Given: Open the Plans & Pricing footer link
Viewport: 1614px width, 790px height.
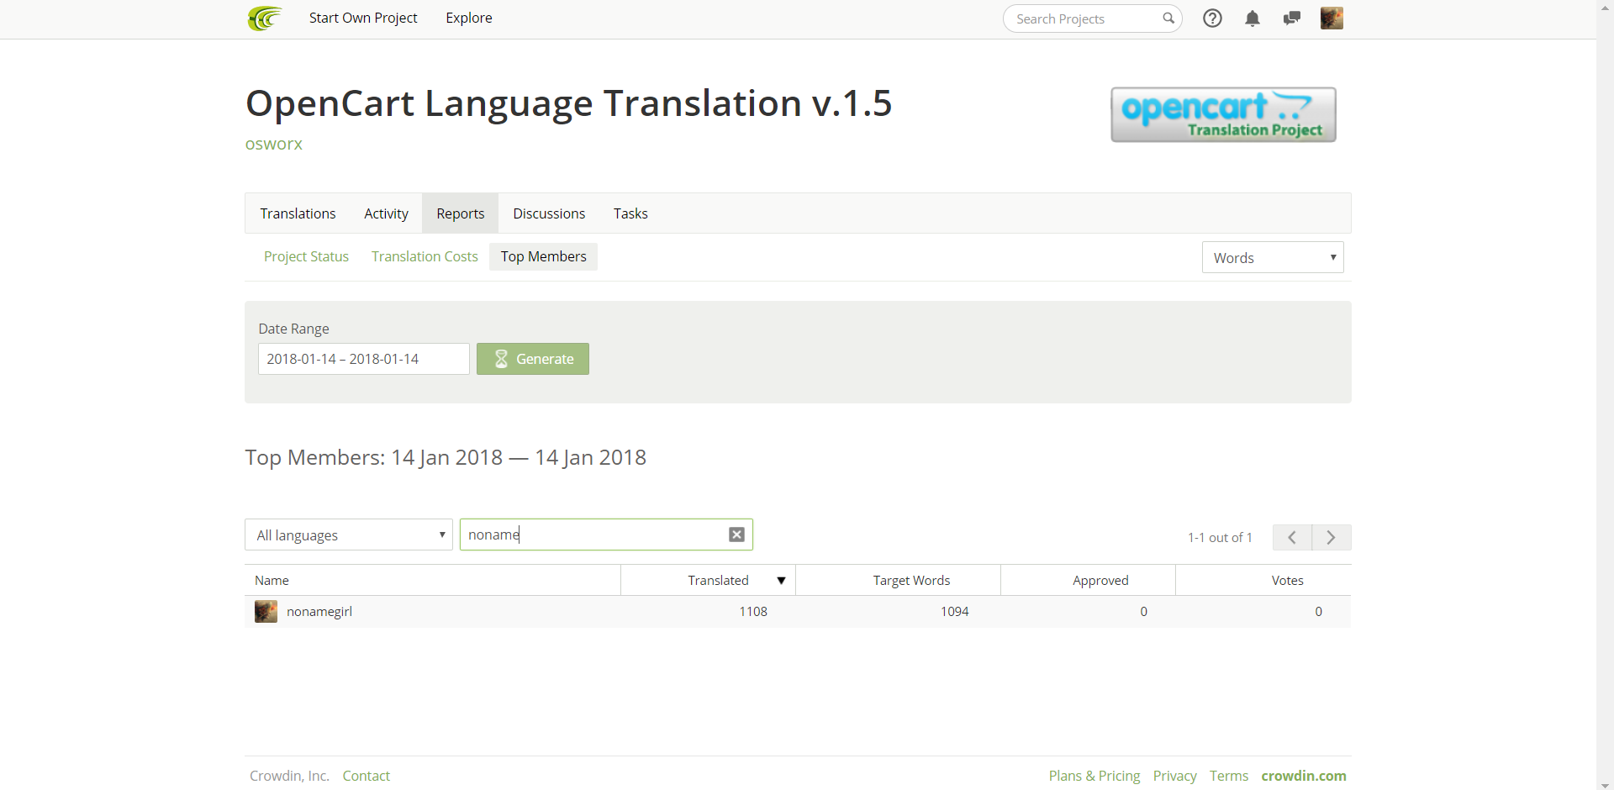Looking at the screenshot, I should click(1094, 776).
